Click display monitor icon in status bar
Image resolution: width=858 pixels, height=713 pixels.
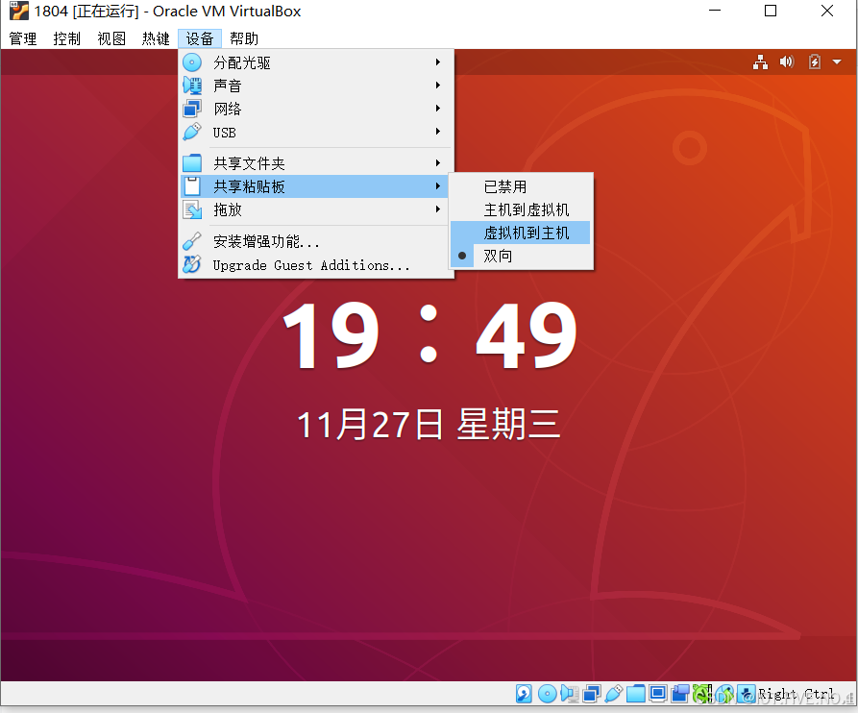point(658,693)
